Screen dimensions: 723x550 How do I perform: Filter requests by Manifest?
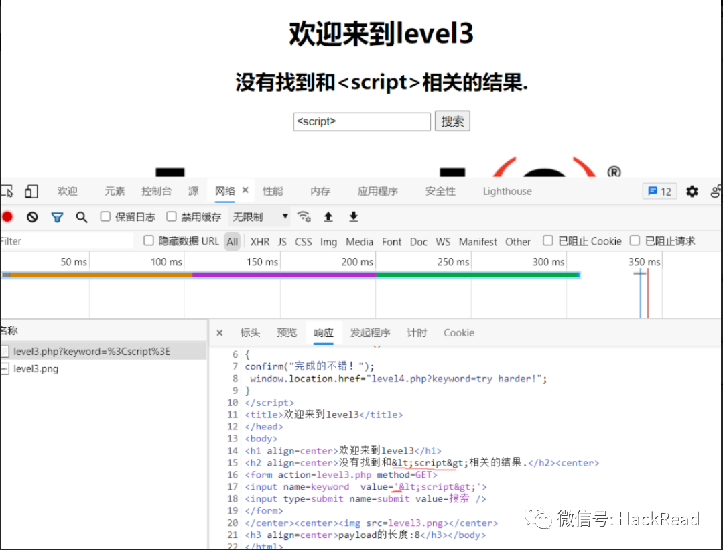point(478,242)
